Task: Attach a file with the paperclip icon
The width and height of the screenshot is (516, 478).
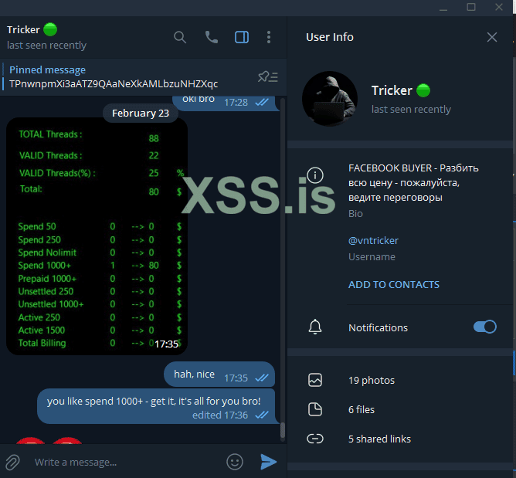Action: (12, 462)
